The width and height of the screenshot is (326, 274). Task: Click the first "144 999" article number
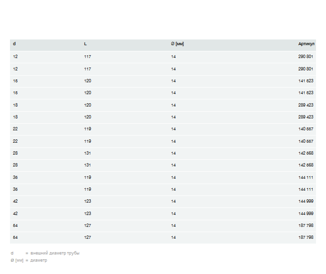point(306,201)
